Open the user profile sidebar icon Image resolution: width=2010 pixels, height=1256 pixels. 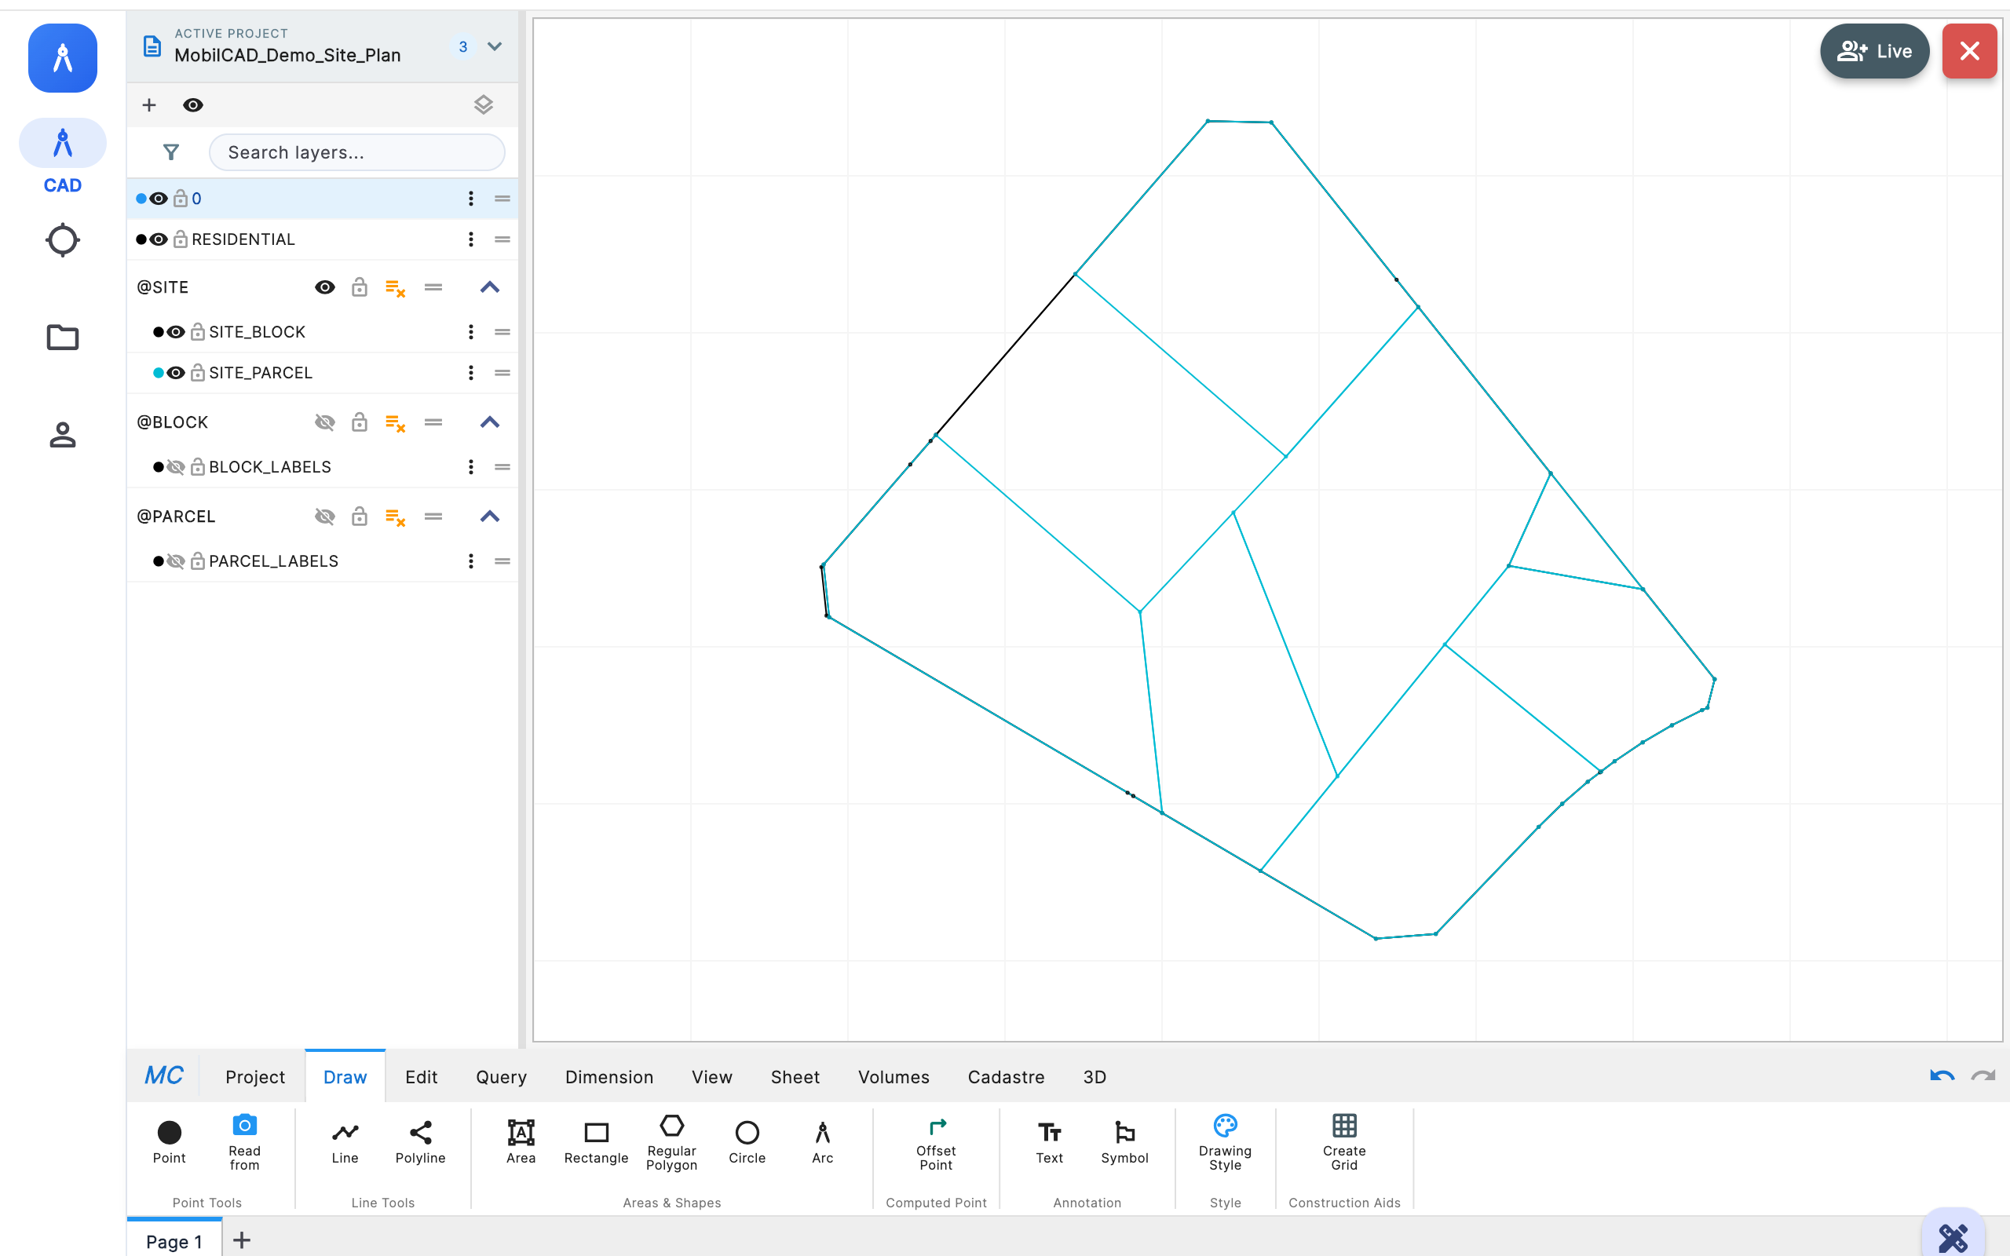(x=62, y=434)
